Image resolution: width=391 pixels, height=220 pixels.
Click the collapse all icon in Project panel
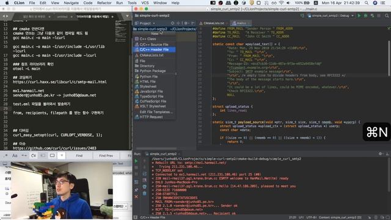point(178,23)
